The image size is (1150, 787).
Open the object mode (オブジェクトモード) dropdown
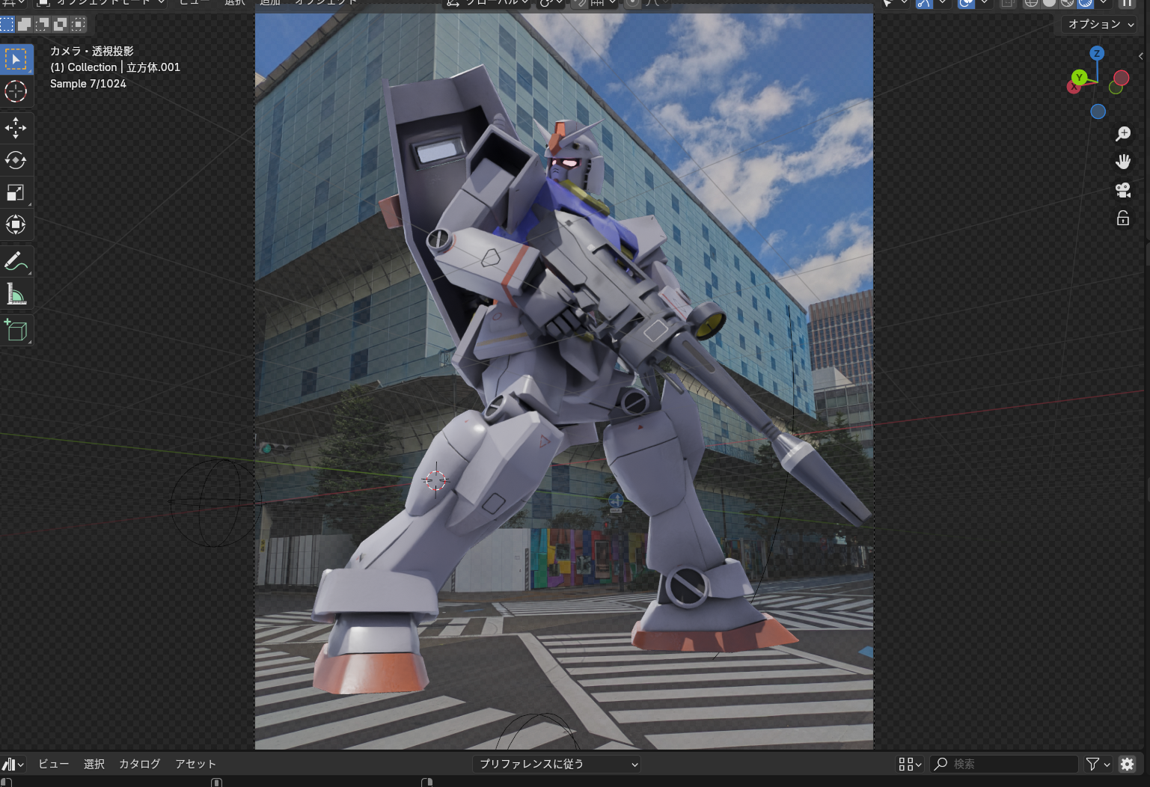[101, 3]
